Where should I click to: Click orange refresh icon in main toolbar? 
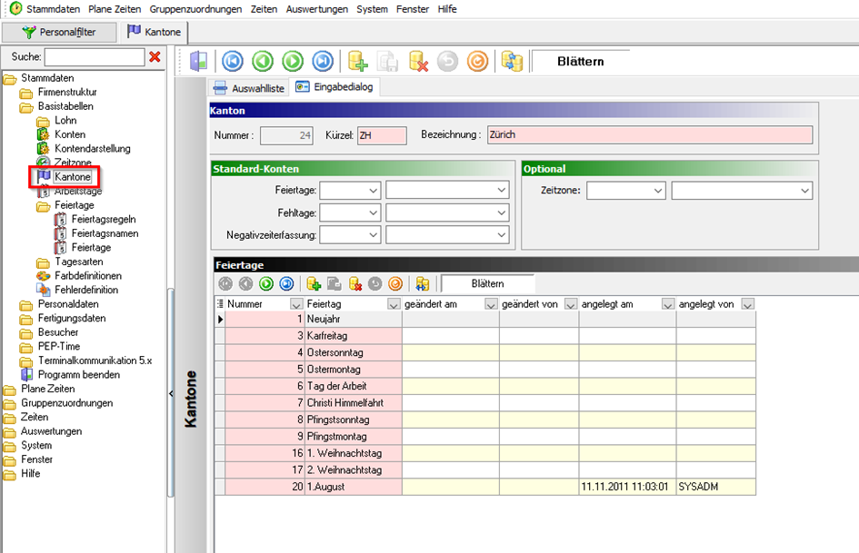click(x=478, y=62)
